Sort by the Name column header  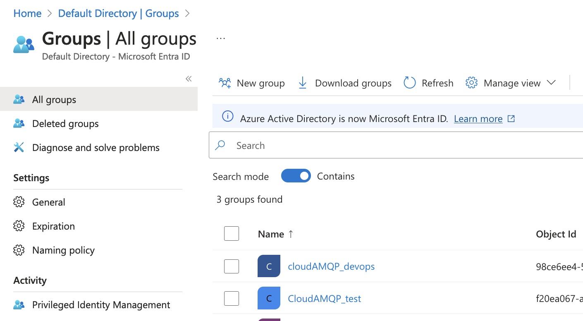tap(271, 234)
